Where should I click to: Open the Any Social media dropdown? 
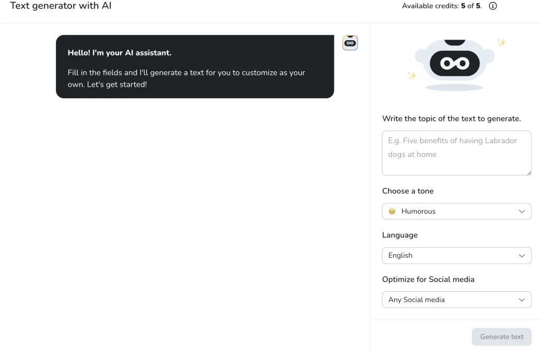click(456, 300)
